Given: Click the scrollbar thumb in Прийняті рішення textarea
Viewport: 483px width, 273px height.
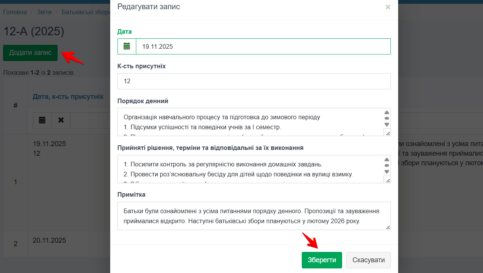Looking at the screenshot, I should [387, 166].
